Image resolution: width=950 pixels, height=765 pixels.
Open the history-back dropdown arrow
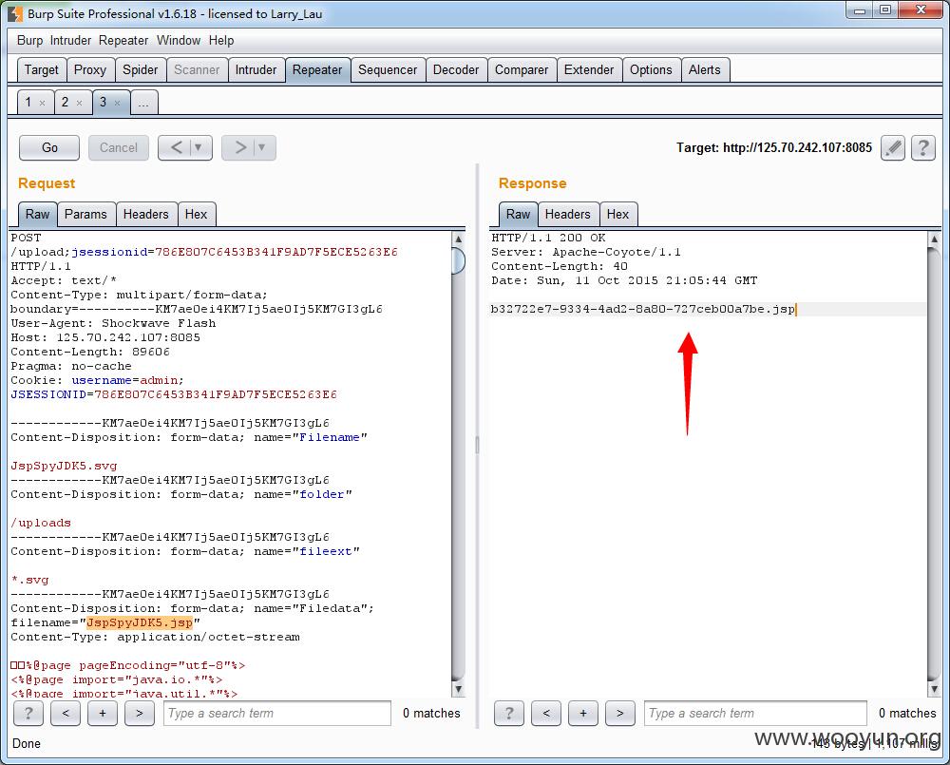199,147
